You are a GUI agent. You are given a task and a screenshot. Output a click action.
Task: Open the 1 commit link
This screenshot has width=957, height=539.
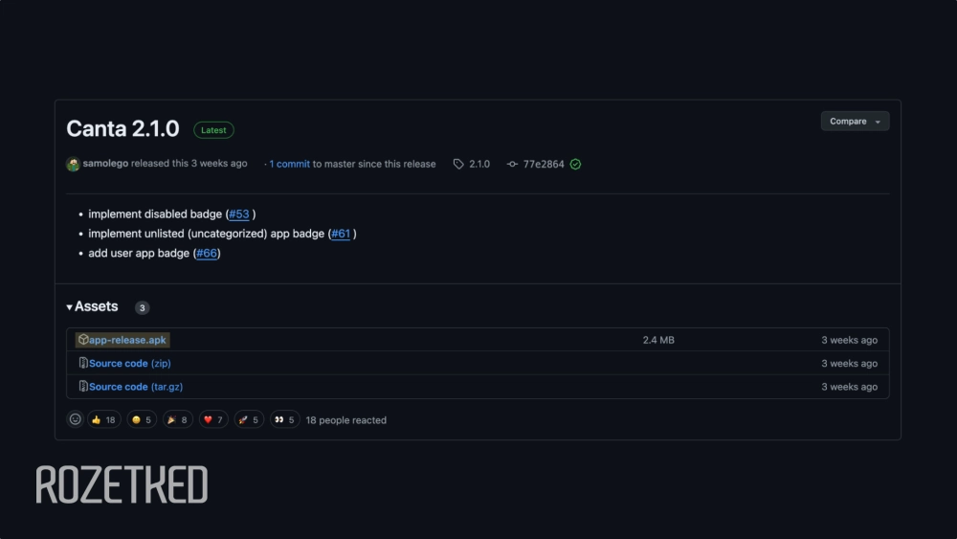point(289,165)
